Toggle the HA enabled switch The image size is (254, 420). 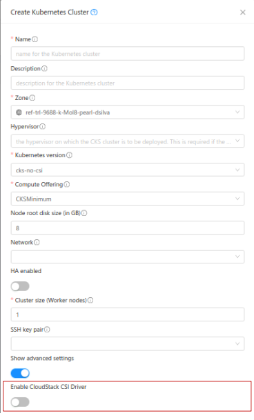[20, 286]
